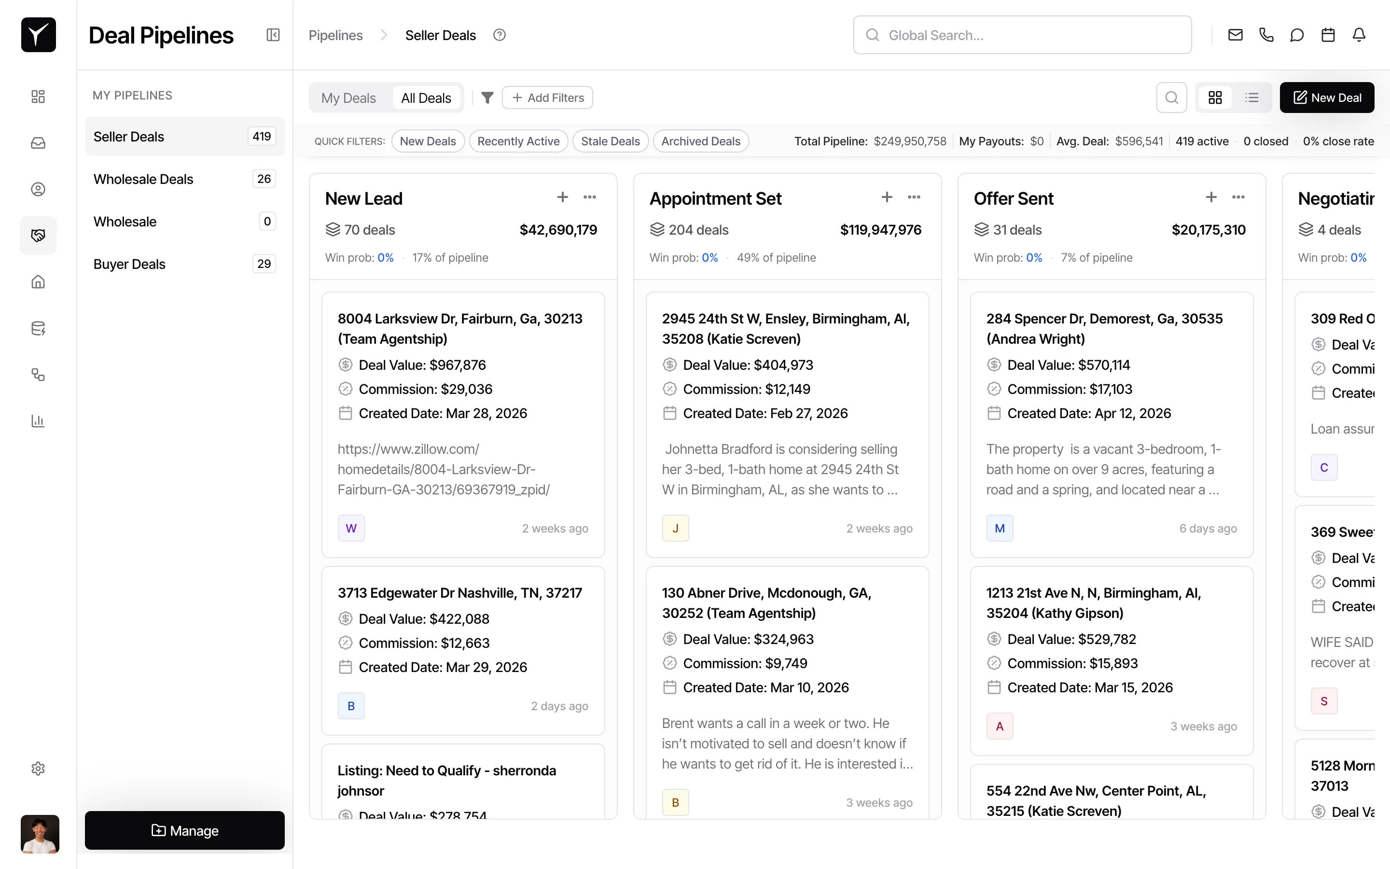Image resolution: width=1390 pixels, height=869 pixels.
Task: Select the Deals handshake icon in the sidebar
Action: click(38, 235)
